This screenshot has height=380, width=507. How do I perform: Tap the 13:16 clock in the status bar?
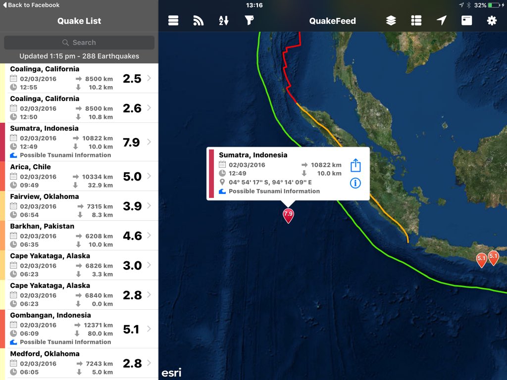point(254,5)
